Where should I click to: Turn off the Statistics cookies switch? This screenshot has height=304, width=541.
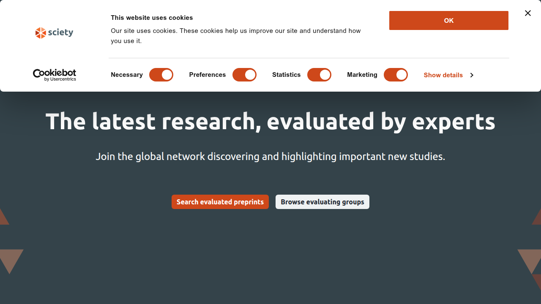(x=319, y=75)
